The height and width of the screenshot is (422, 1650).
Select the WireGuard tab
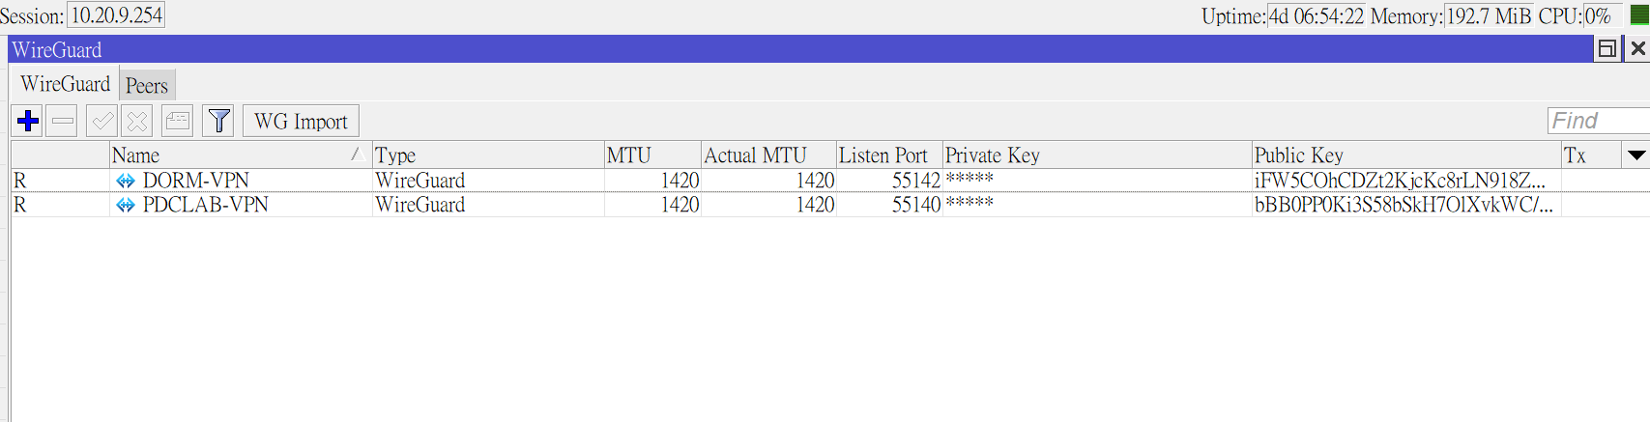tap(66, 85)
